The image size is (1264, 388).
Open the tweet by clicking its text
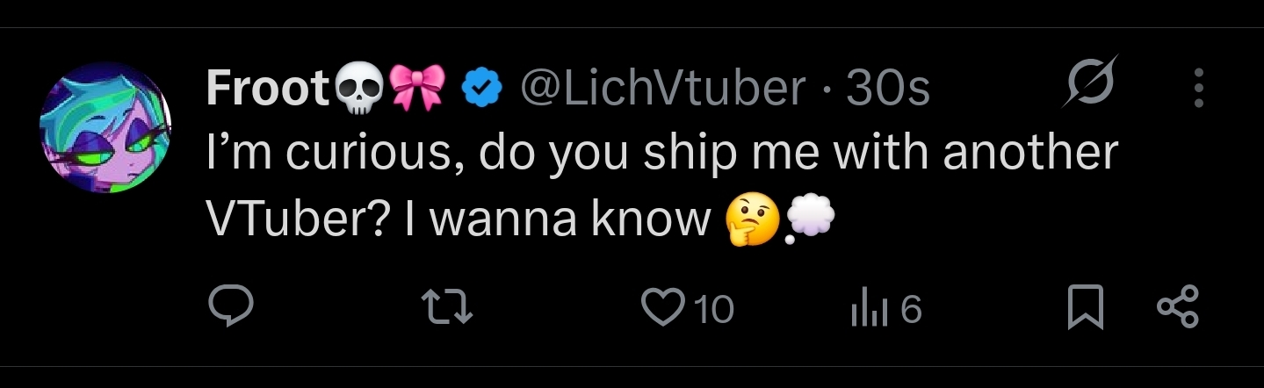[x=662, y=186]
